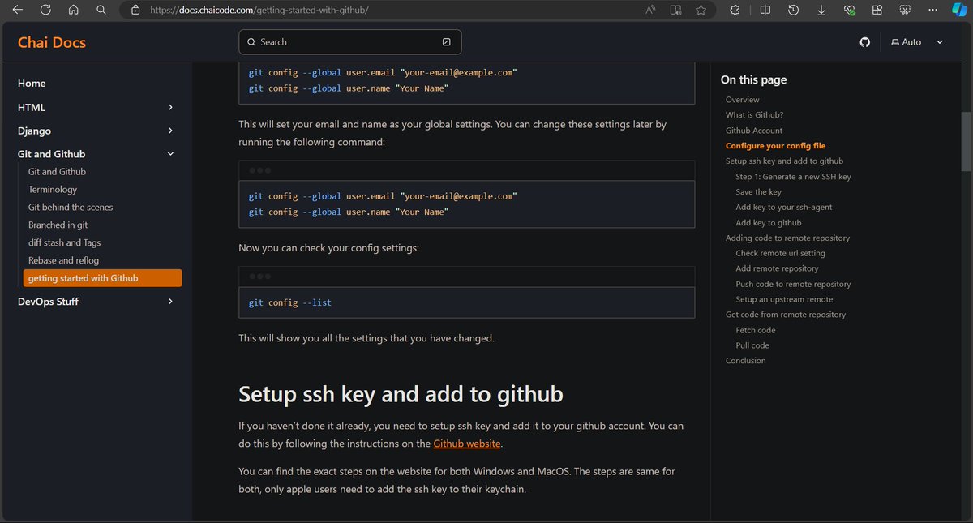Jump to Push code to remote repository
Viewport: 973px width, 523px height.
click(x=793, y=285)
